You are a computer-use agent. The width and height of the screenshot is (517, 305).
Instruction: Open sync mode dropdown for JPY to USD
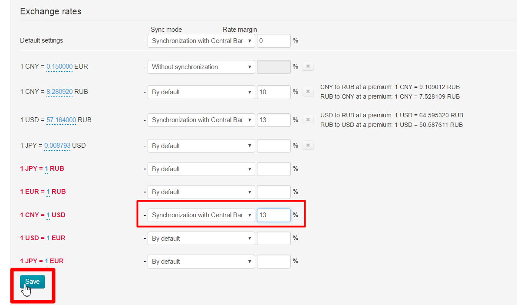point(201,146)
